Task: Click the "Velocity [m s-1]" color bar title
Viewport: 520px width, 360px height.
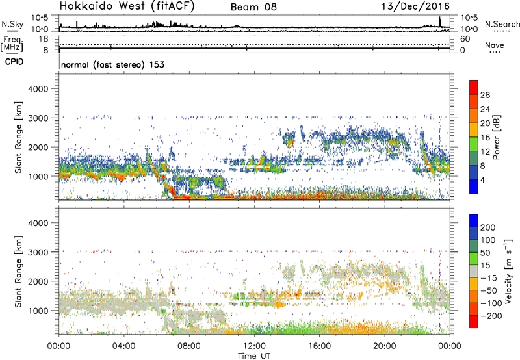Action: click(508, 271)
